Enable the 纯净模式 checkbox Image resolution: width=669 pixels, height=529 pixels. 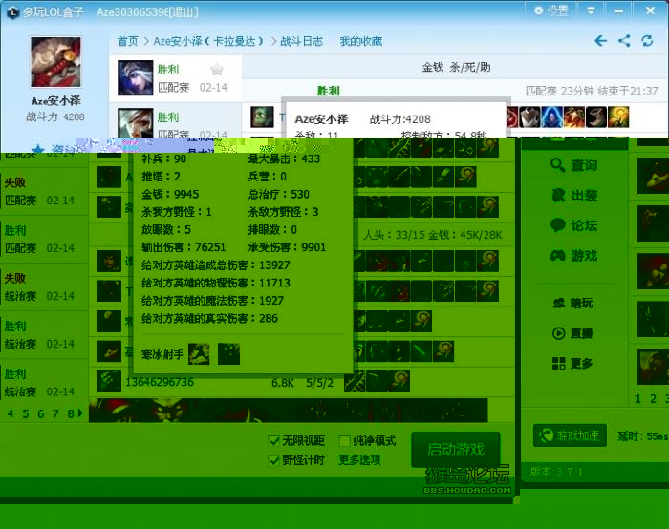coord(344,440)
